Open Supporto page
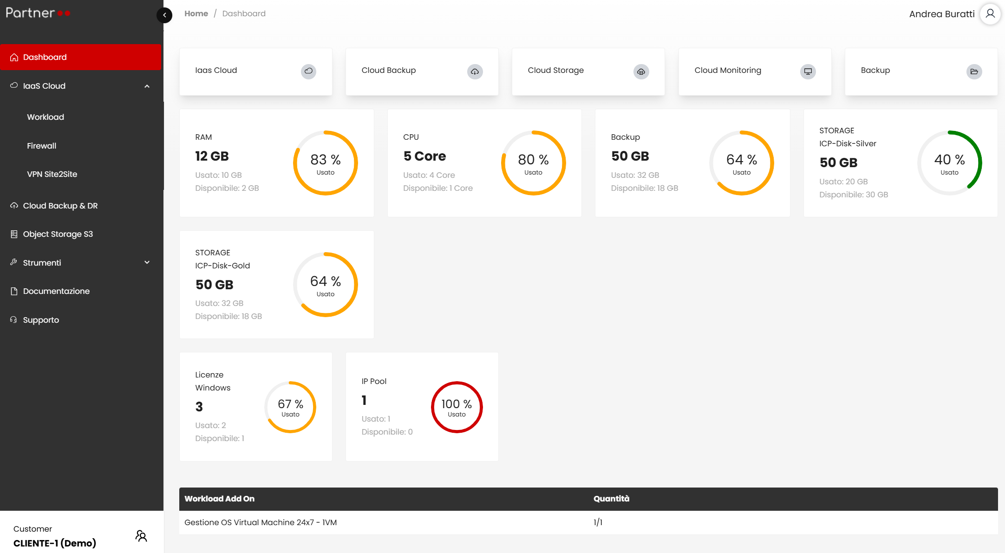 (41, 320)
